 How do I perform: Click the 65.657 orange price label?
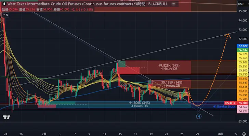[x=243, y=78]
